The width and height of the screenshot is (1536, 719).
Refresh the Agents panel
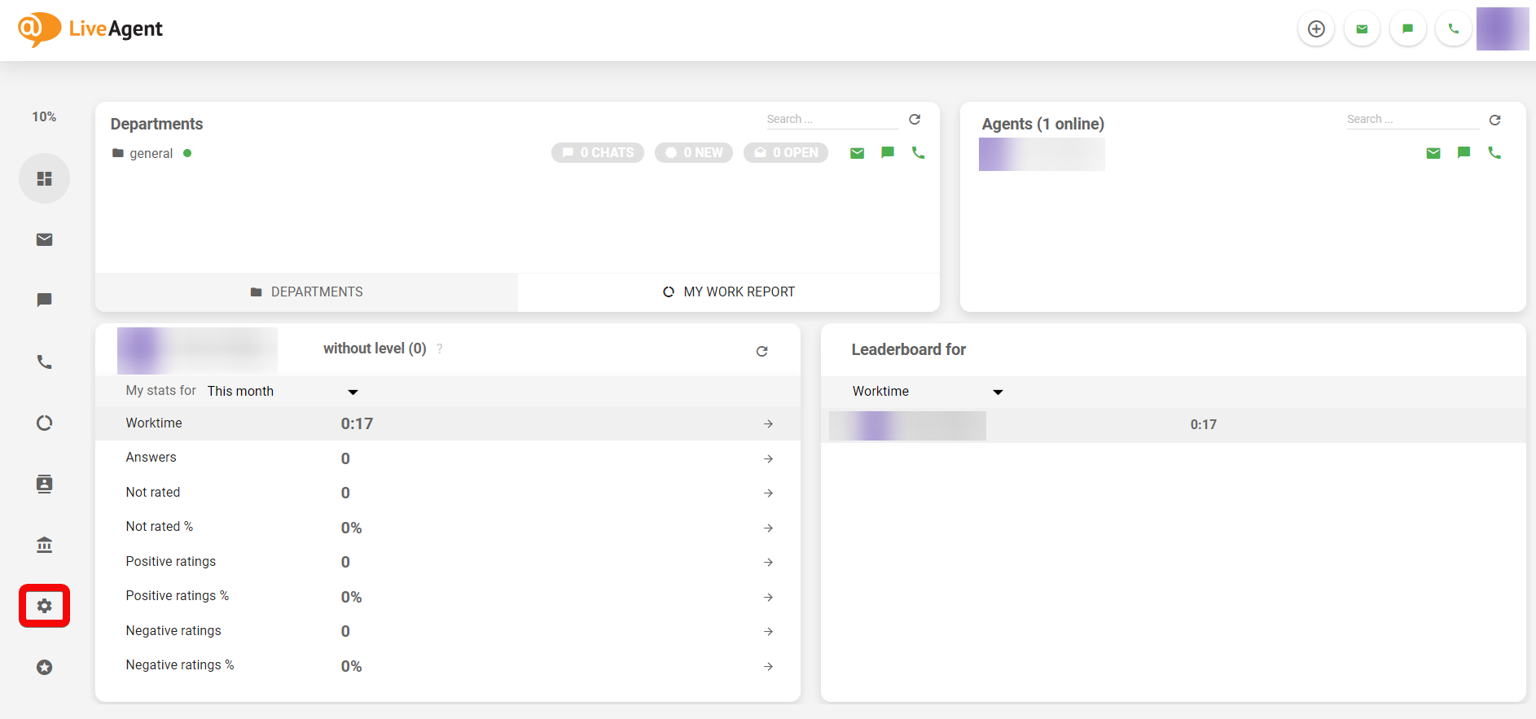1494,120
